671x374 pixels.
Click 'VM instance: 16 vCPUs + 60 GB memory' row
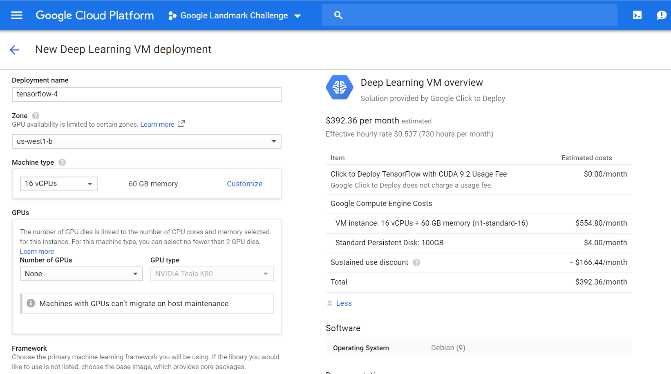point(479,224)
